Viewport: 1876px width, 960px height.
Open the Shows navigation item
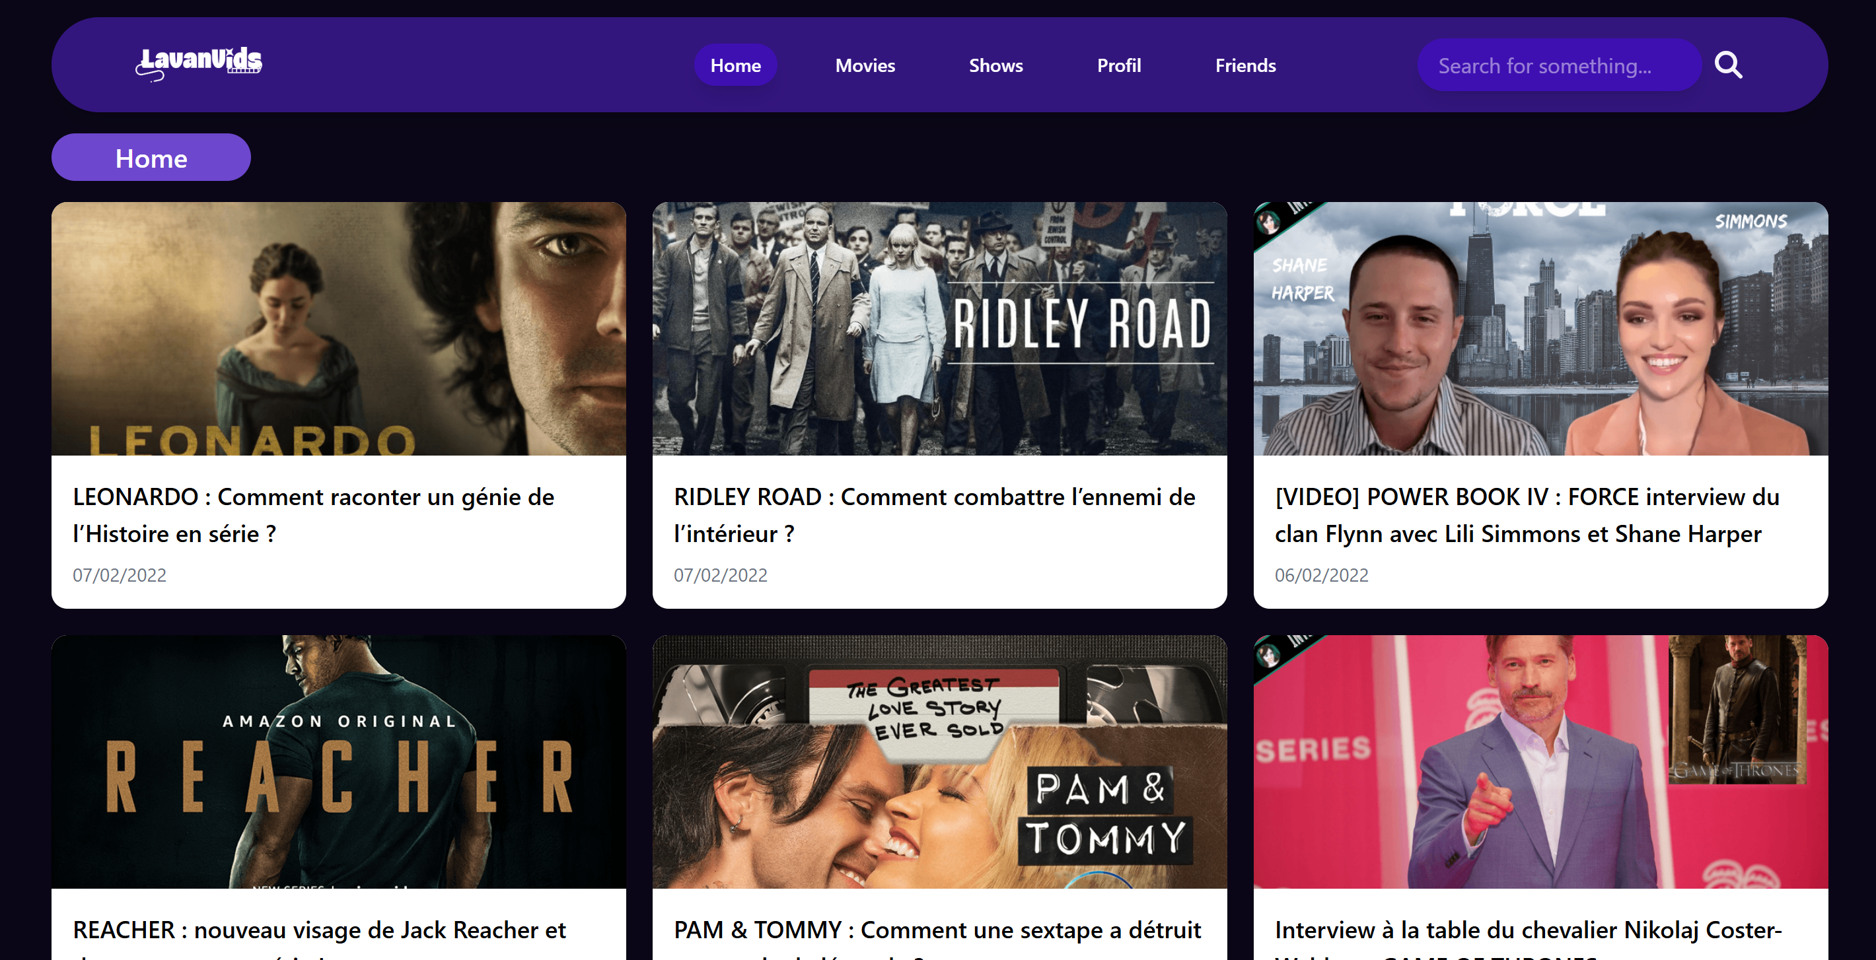pos(995,65)
